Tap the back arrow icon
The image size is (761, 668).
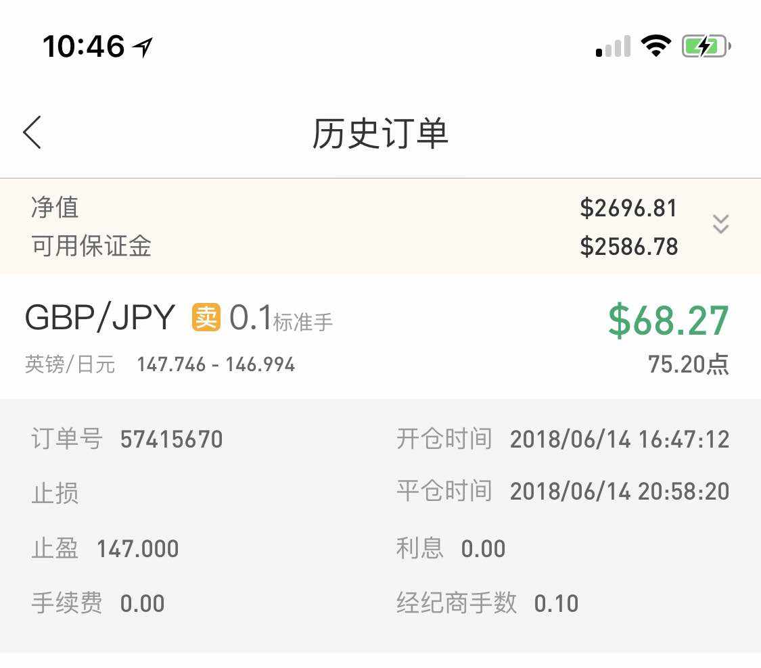point(32,132)
